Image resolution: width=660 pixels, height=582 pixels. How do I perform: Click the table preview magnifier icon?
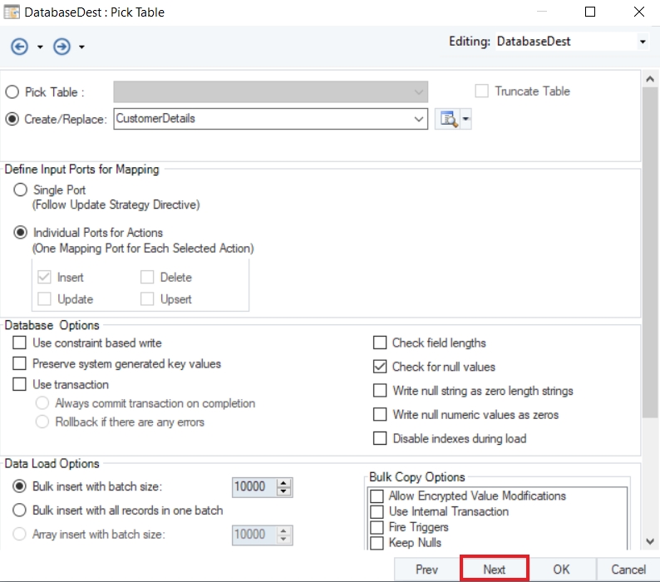tap(446, 119)
